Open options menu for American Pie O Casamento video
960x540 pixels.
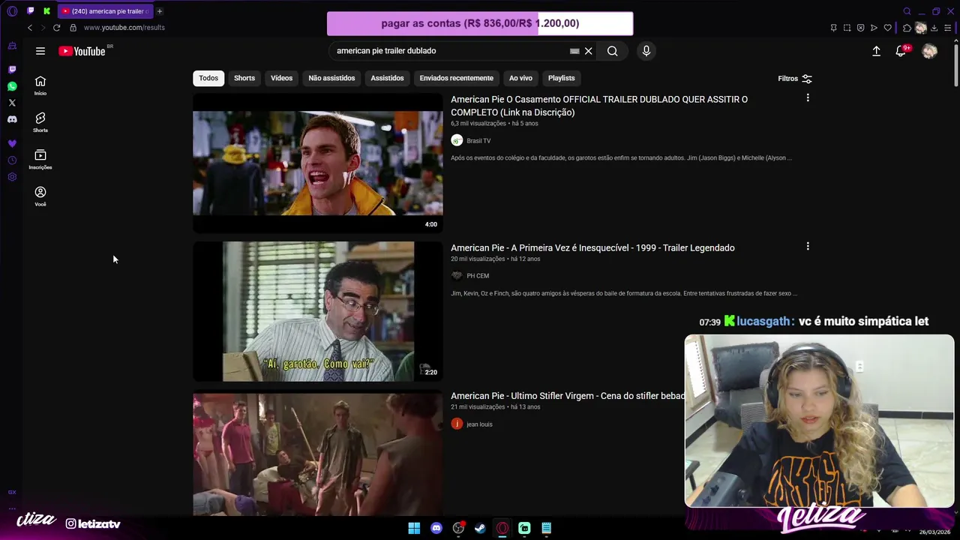808,98
